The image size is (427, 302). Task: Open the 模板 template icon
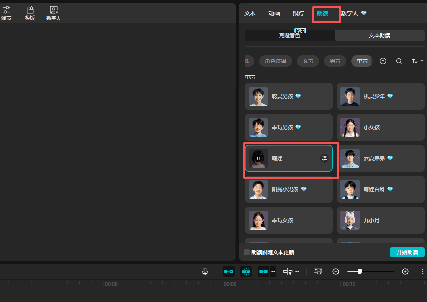(x=30, y=13)
